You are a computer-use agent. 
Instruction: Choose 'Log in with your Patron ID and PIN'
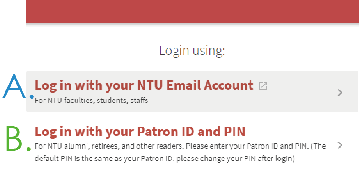tap(140, 132)
